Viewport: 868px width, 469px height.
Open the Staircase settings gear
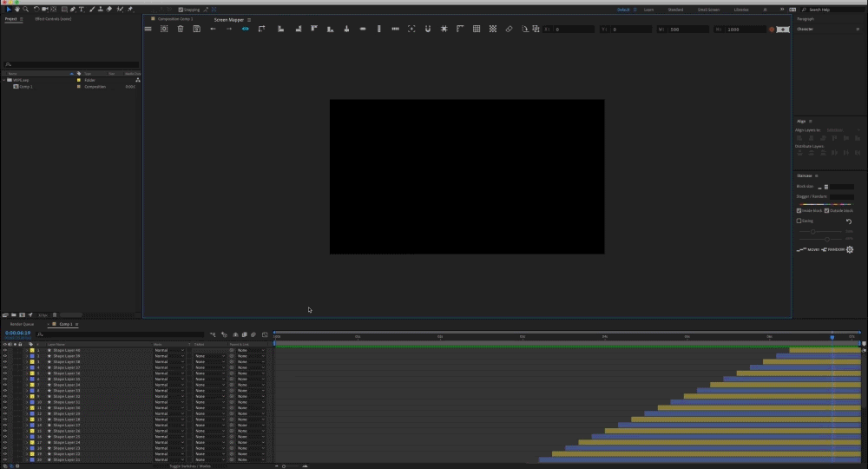(850, 250)
